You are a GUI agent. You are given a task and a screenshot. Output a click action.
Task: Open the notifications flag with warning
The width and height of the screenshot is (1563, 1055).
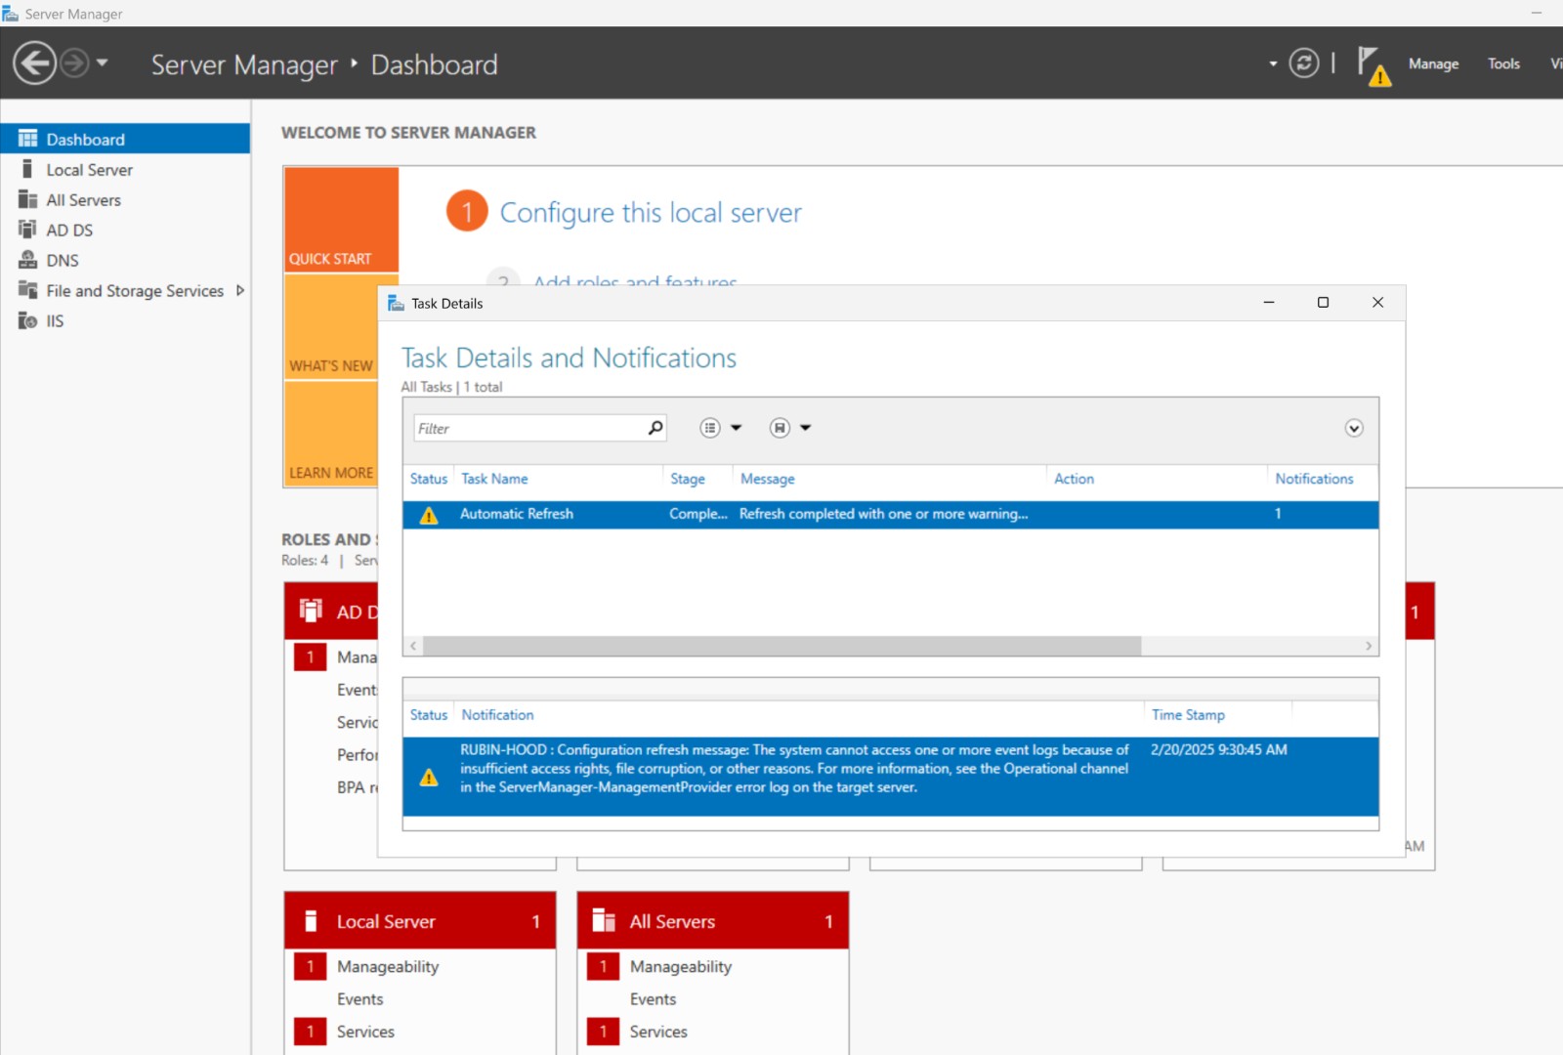coord(1373,65)
